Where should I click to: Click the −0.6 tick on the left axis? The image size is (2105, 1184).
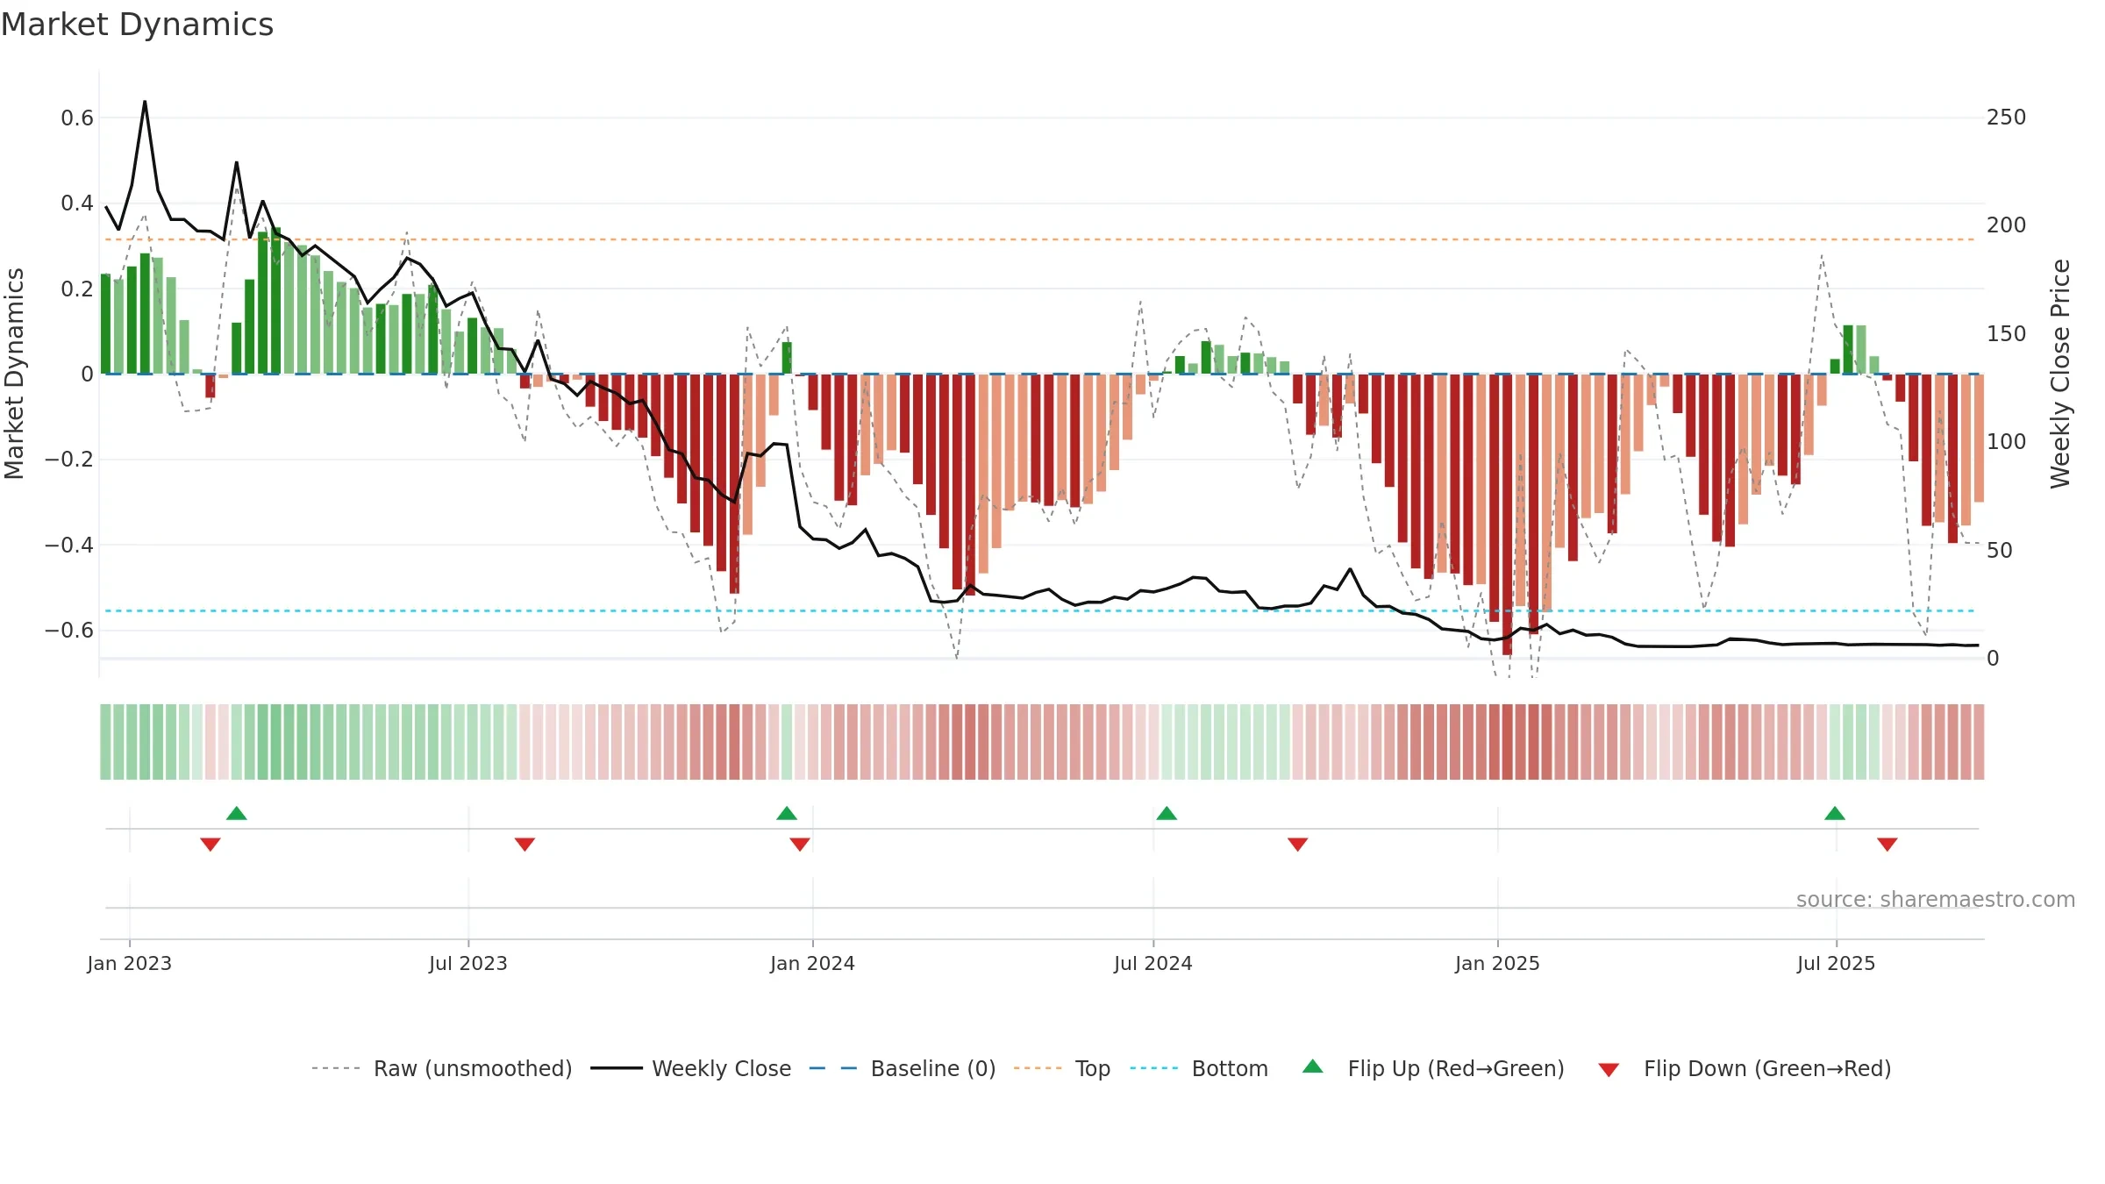coord(69,631)
